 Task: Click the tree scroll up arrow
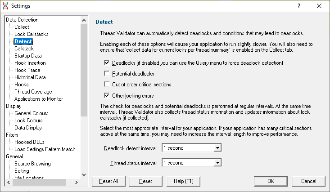(84, 20)
